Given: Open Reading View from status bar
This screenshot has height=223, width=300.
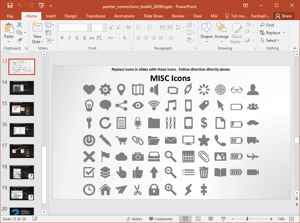Looking at the screenshot, I should pyautogui.click(x=211, y=219).
